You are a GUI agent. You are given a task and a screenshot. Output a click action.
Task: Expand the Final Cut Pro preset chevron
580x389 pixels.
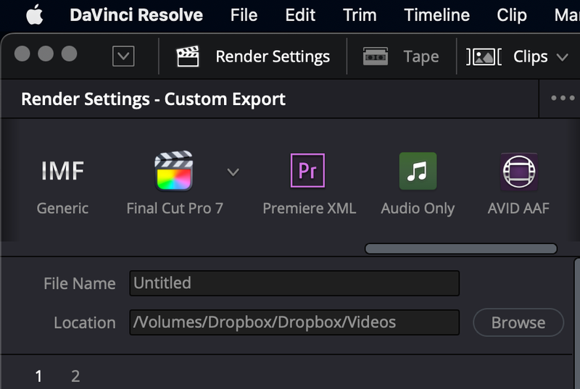click(233, 172)
